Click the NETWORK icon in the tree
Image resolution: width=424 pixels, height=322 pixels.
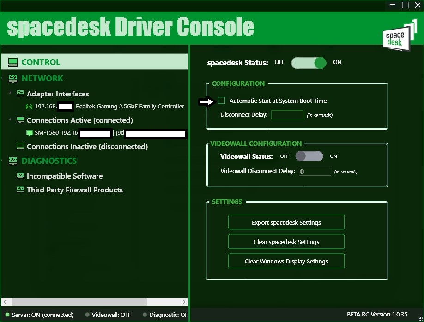[13, 78]
